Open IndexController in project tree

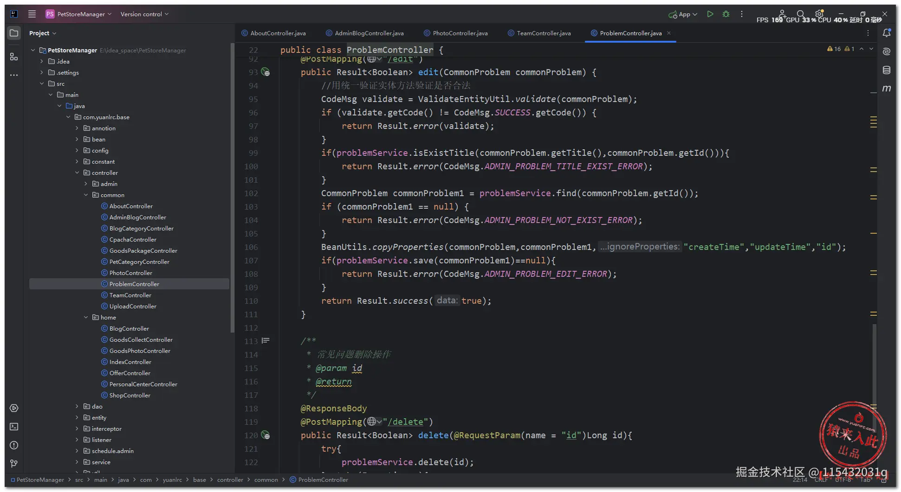pyautogui.click(x=130, y=362)
